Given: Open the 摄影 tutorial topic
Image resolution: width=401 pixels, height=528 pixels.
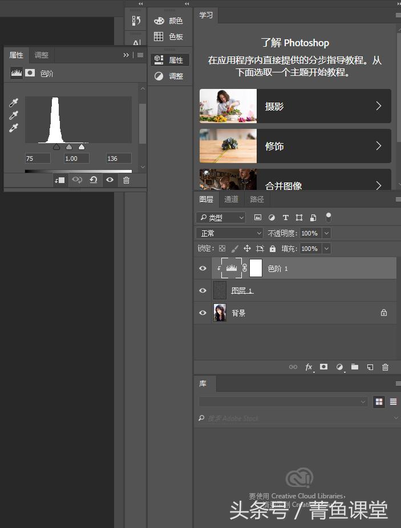Looking at the screenshot, I should pos(295,106).
